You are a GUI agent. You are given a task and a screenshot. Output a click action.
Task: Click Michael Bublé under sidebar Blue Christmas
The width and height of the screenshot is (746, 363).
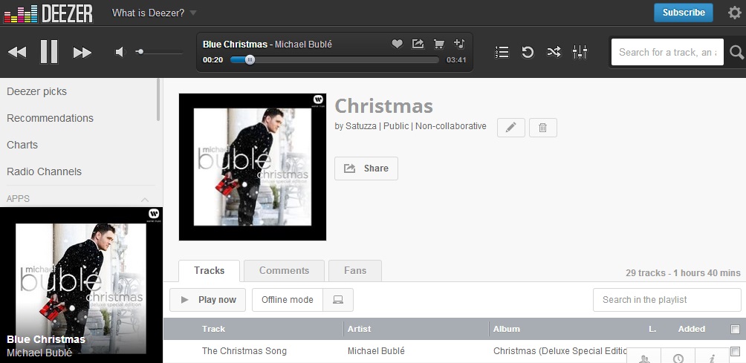[x=39, y=353]
